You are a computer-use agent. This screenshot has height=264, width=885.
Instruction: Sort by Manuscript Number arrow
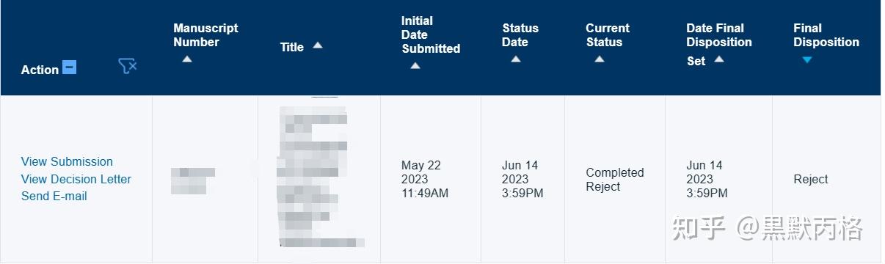(187, 59)
